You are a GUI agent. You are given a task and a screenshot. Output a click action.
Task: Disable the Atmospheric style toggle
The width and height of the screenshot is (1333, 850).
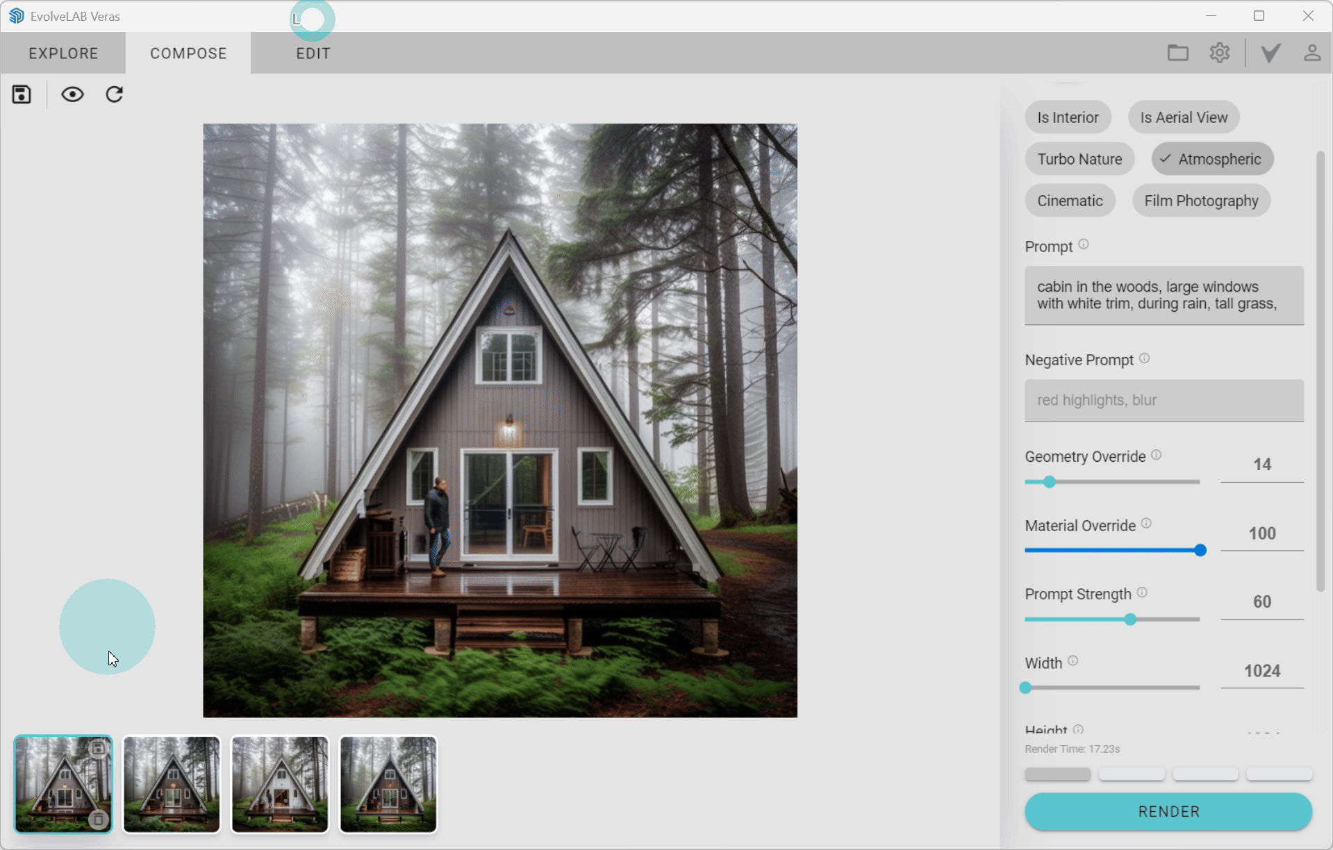1211,158
